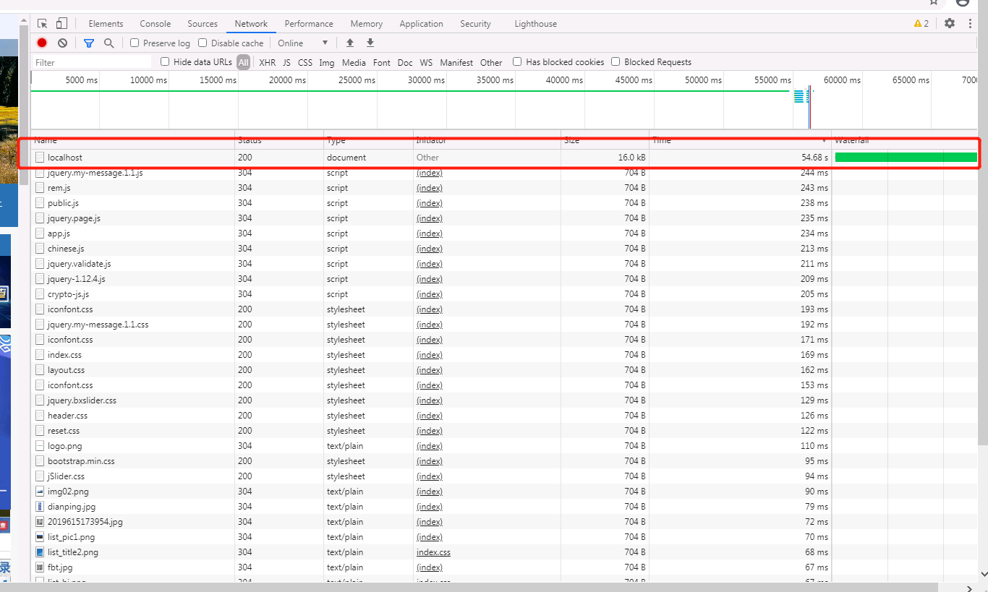
Task: Filter requests by XHR type
Action: pos(268,63)
